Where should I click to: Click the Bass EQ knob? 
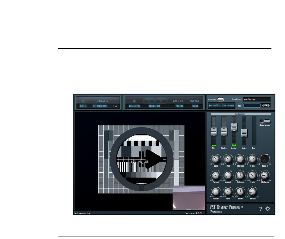point(216,160)
